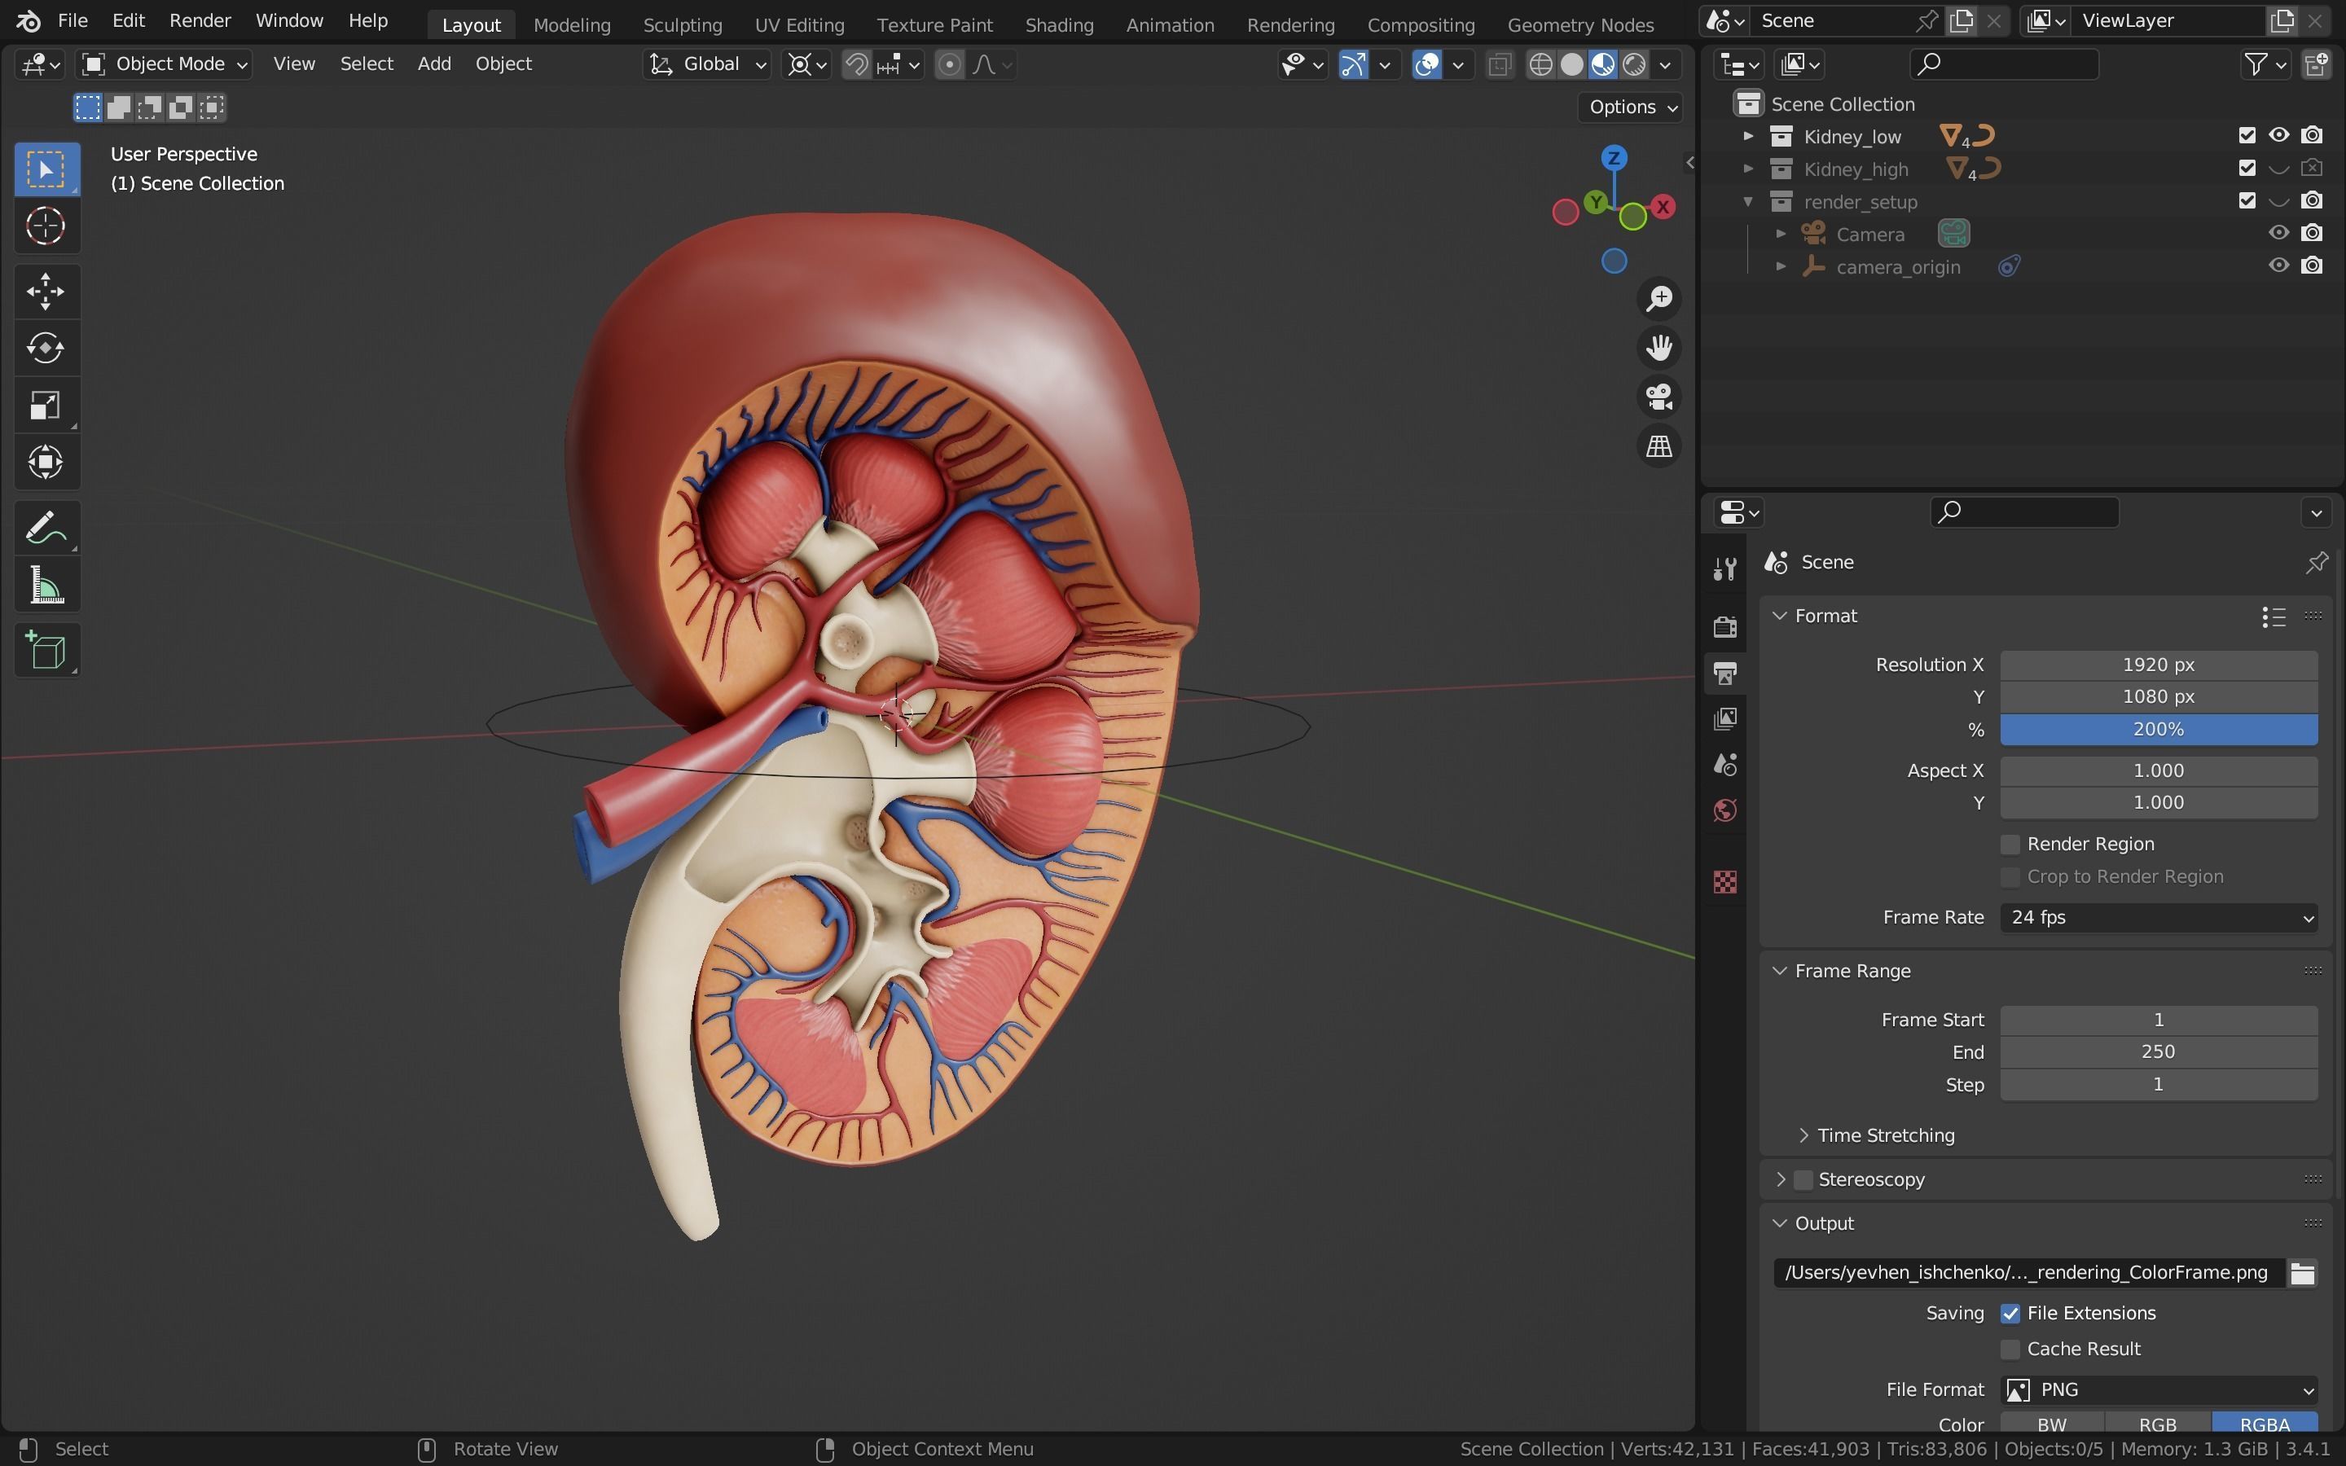The height and width of the screenshot is (1466, 2346).
Task: Open the World properties tab
Action: (1724, 810)
